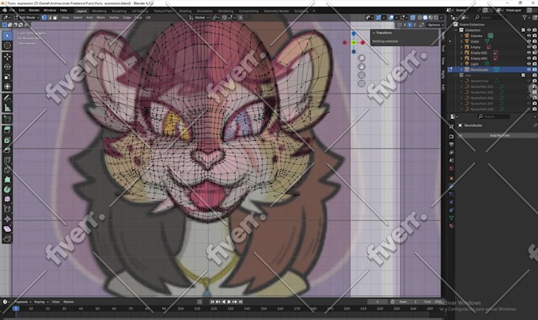Switch to face select mode

[x=55, y=17]
